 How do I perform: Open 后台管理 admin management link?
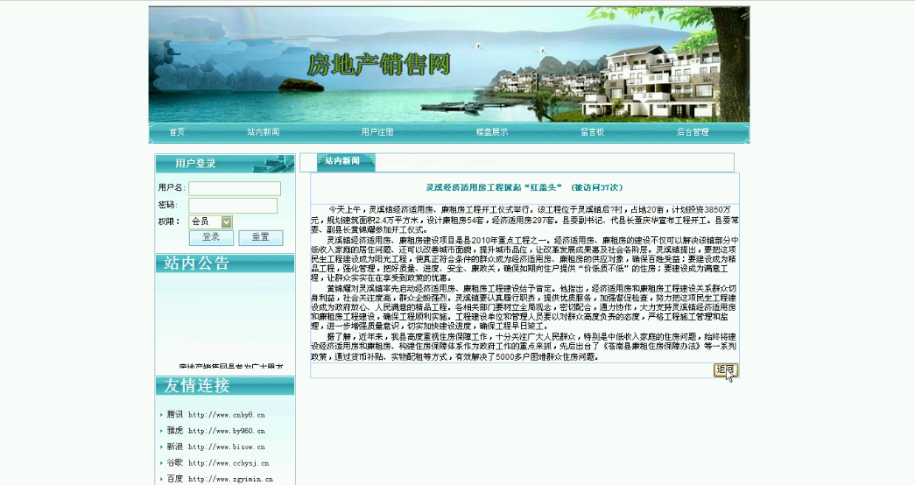point(693,132)
